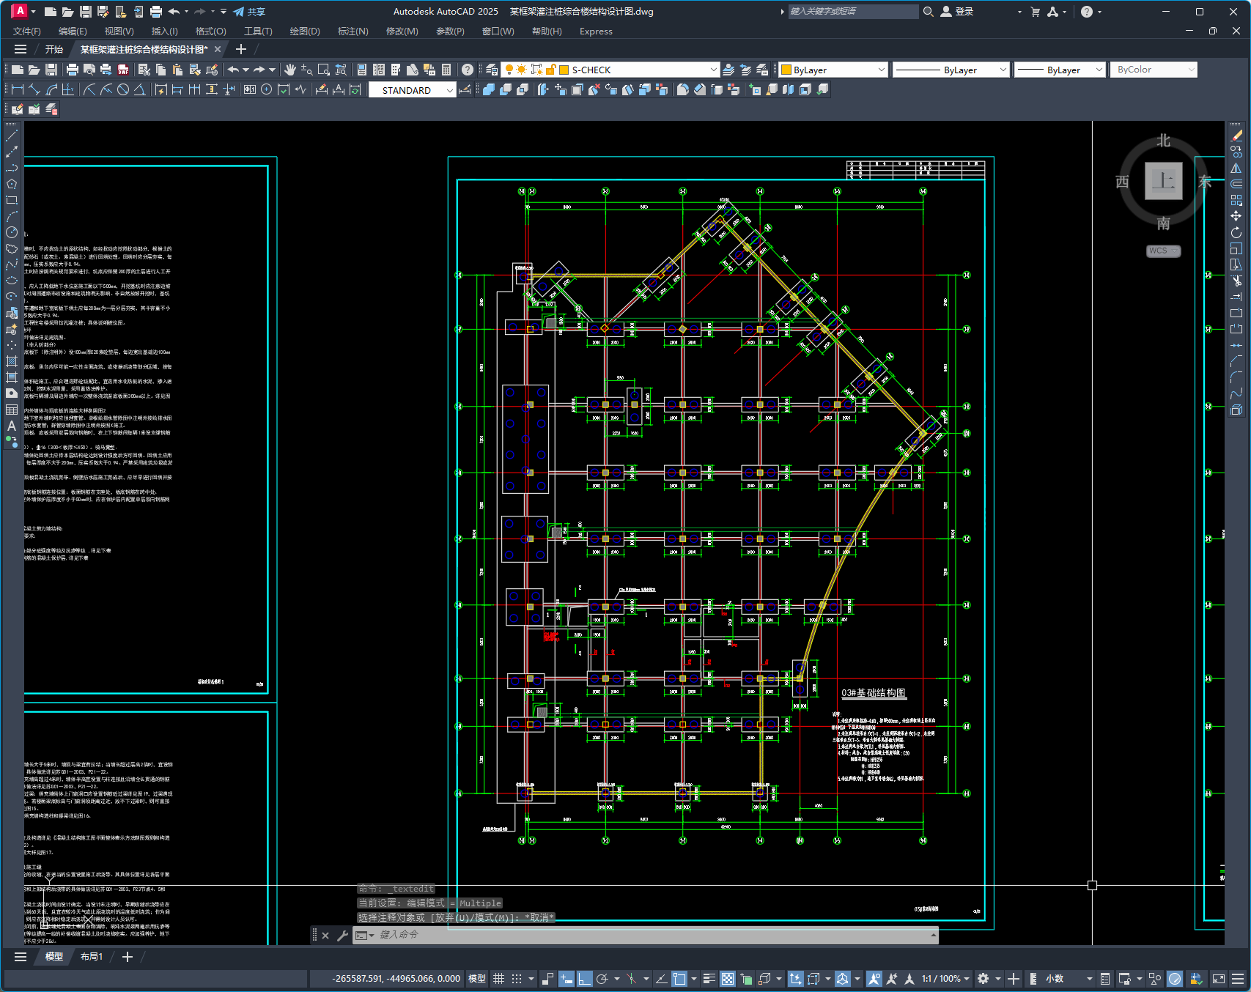
Task: Select the Angular dimension tool
Action: [x=139, y=89]
